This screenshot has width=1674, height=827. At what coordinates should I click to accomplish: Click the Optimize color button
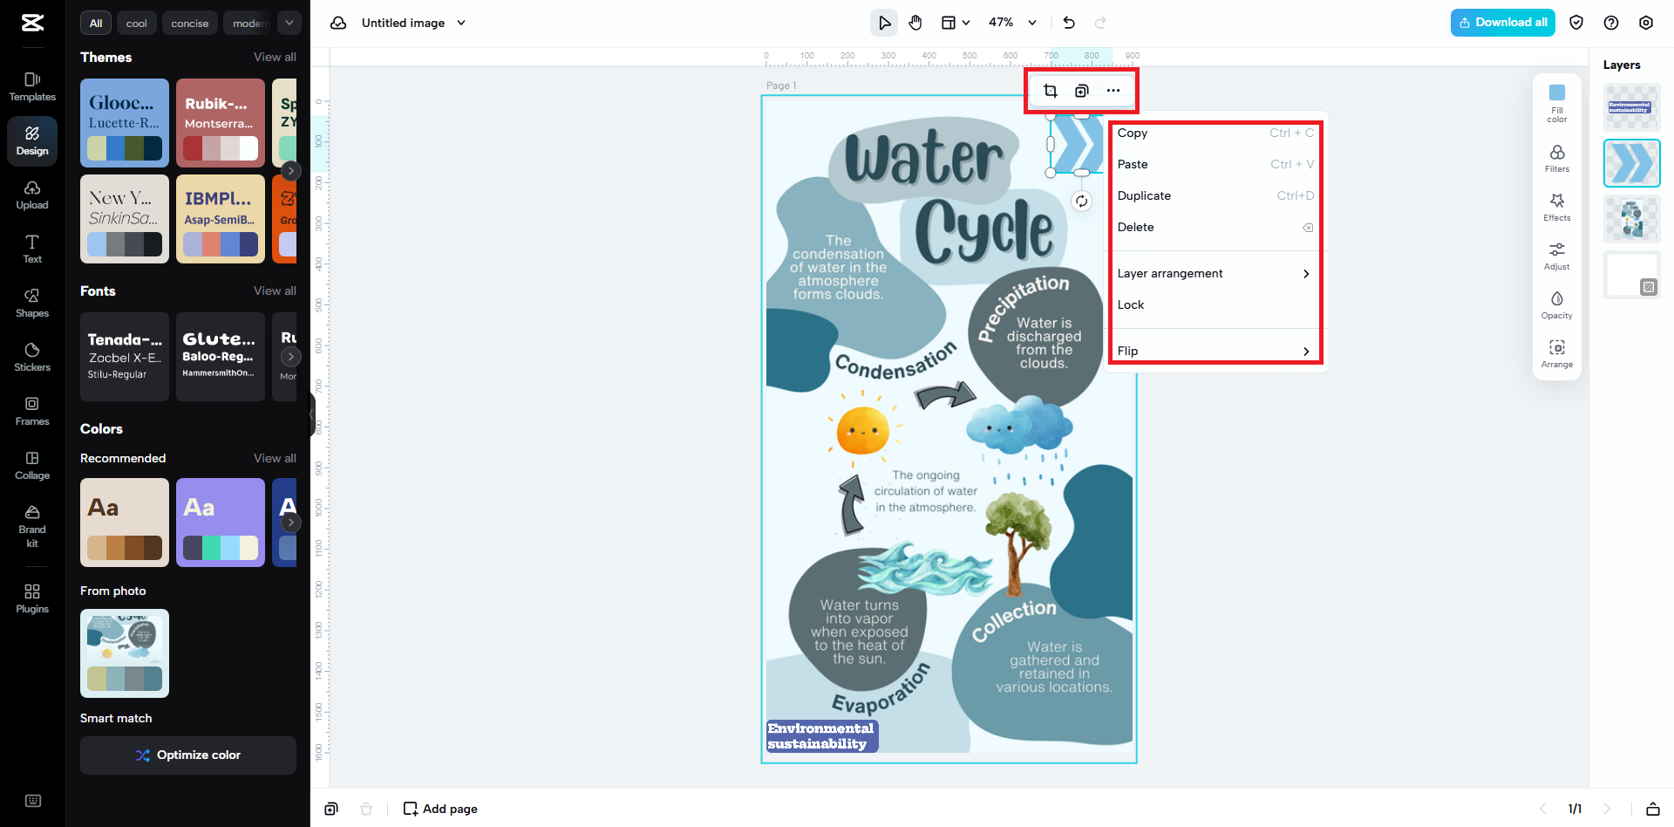coord(188,755)
